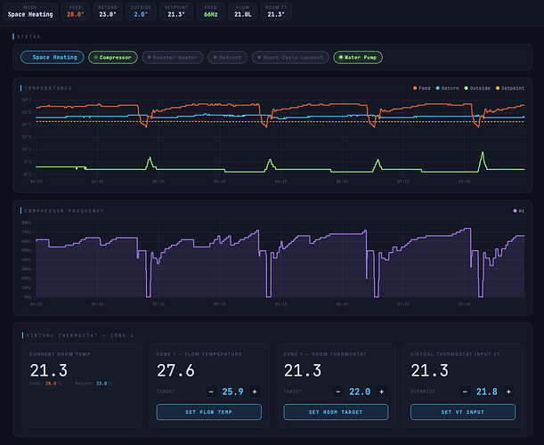Increase the flow temperature target with plus

[x=255, y=391]
